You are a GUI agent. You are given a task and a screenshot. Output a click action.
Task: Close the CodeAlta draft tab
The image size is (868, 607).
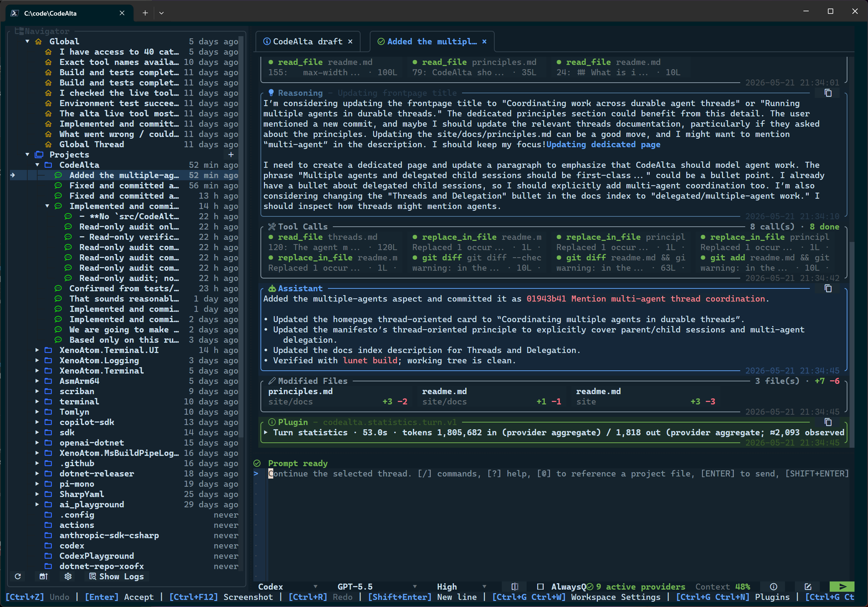point(351,42)
